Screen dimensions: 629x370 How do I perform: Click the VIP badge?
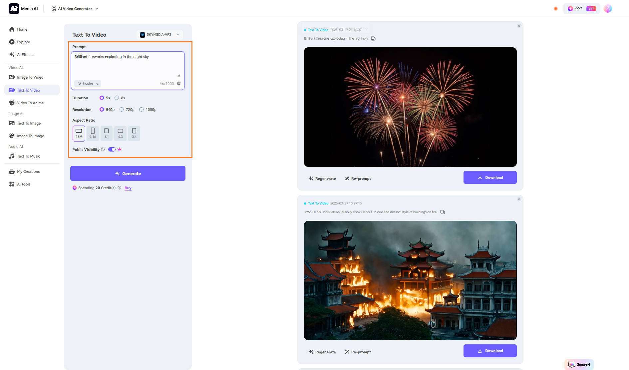coord(591,9)
